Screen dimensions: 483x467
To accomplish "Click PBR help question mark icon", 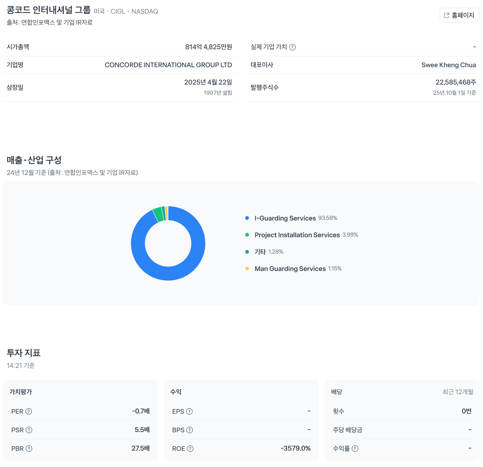I will pos(29,448).
